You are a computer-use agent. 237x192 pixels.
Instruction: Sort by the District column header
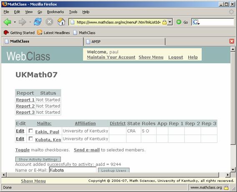118,124
